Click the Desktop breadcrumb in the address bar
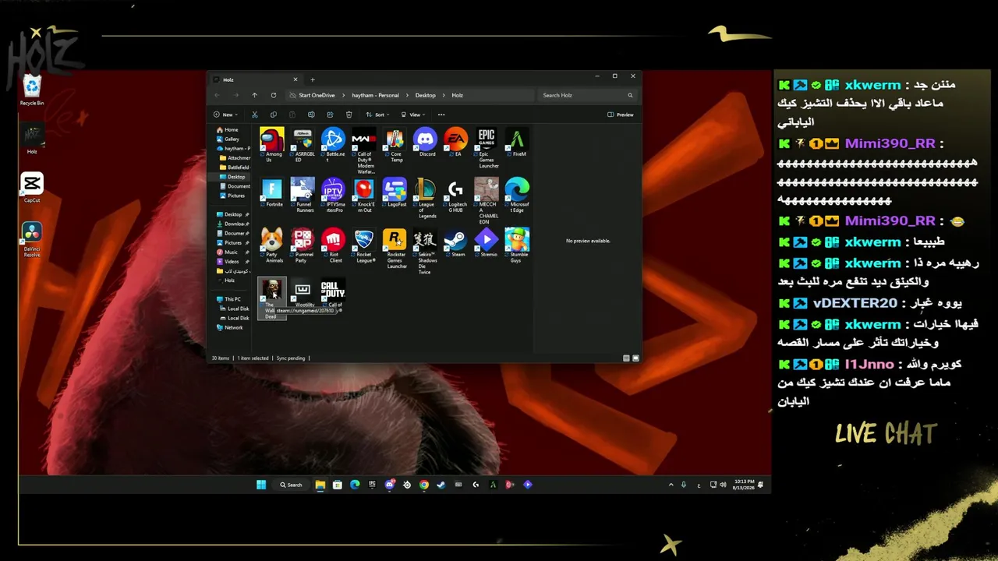This screenshot has width=998, height=561. coord(426,95)
